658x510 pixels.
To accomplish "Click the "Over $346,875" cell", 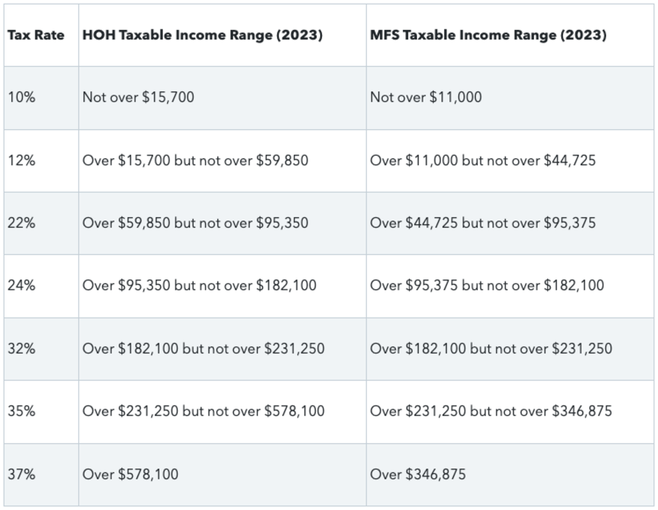I will [x=418, y=474].
